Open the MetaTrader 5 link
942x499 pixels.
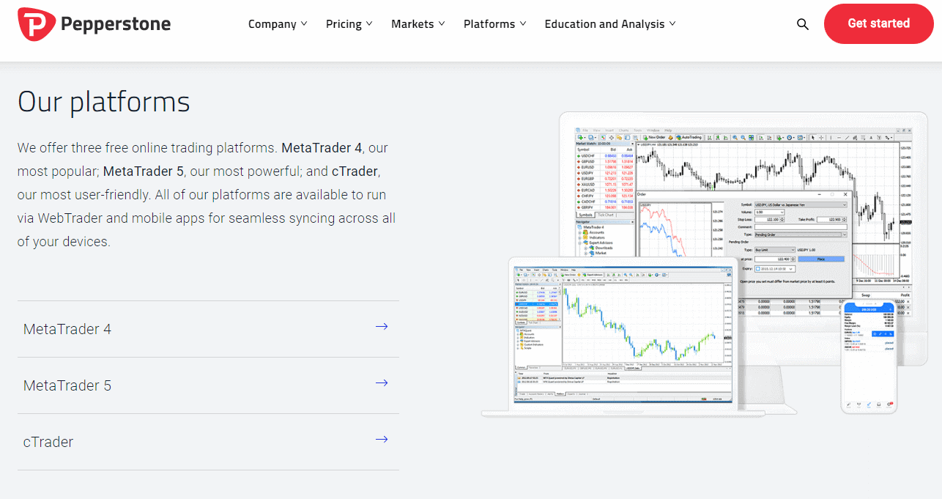[67, 385]
